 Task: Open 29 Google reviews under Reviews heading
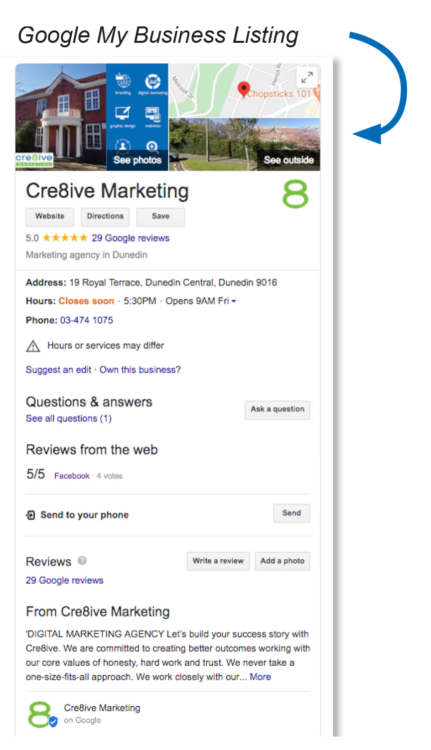65,581
